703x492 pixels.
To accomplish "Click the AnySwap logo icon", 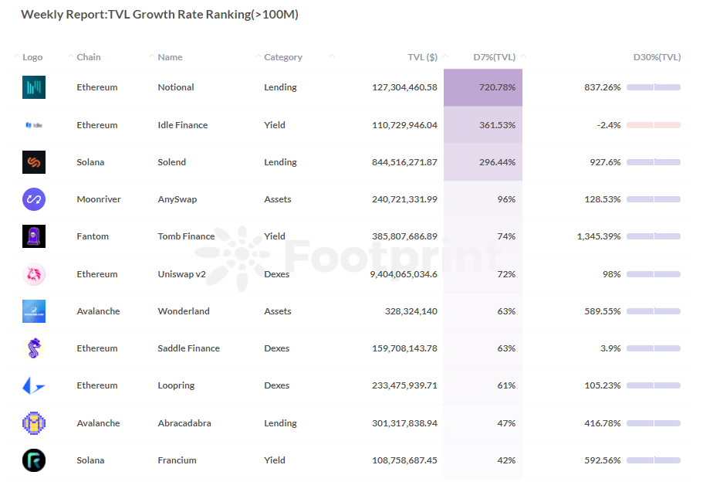I will coord(34,199).
